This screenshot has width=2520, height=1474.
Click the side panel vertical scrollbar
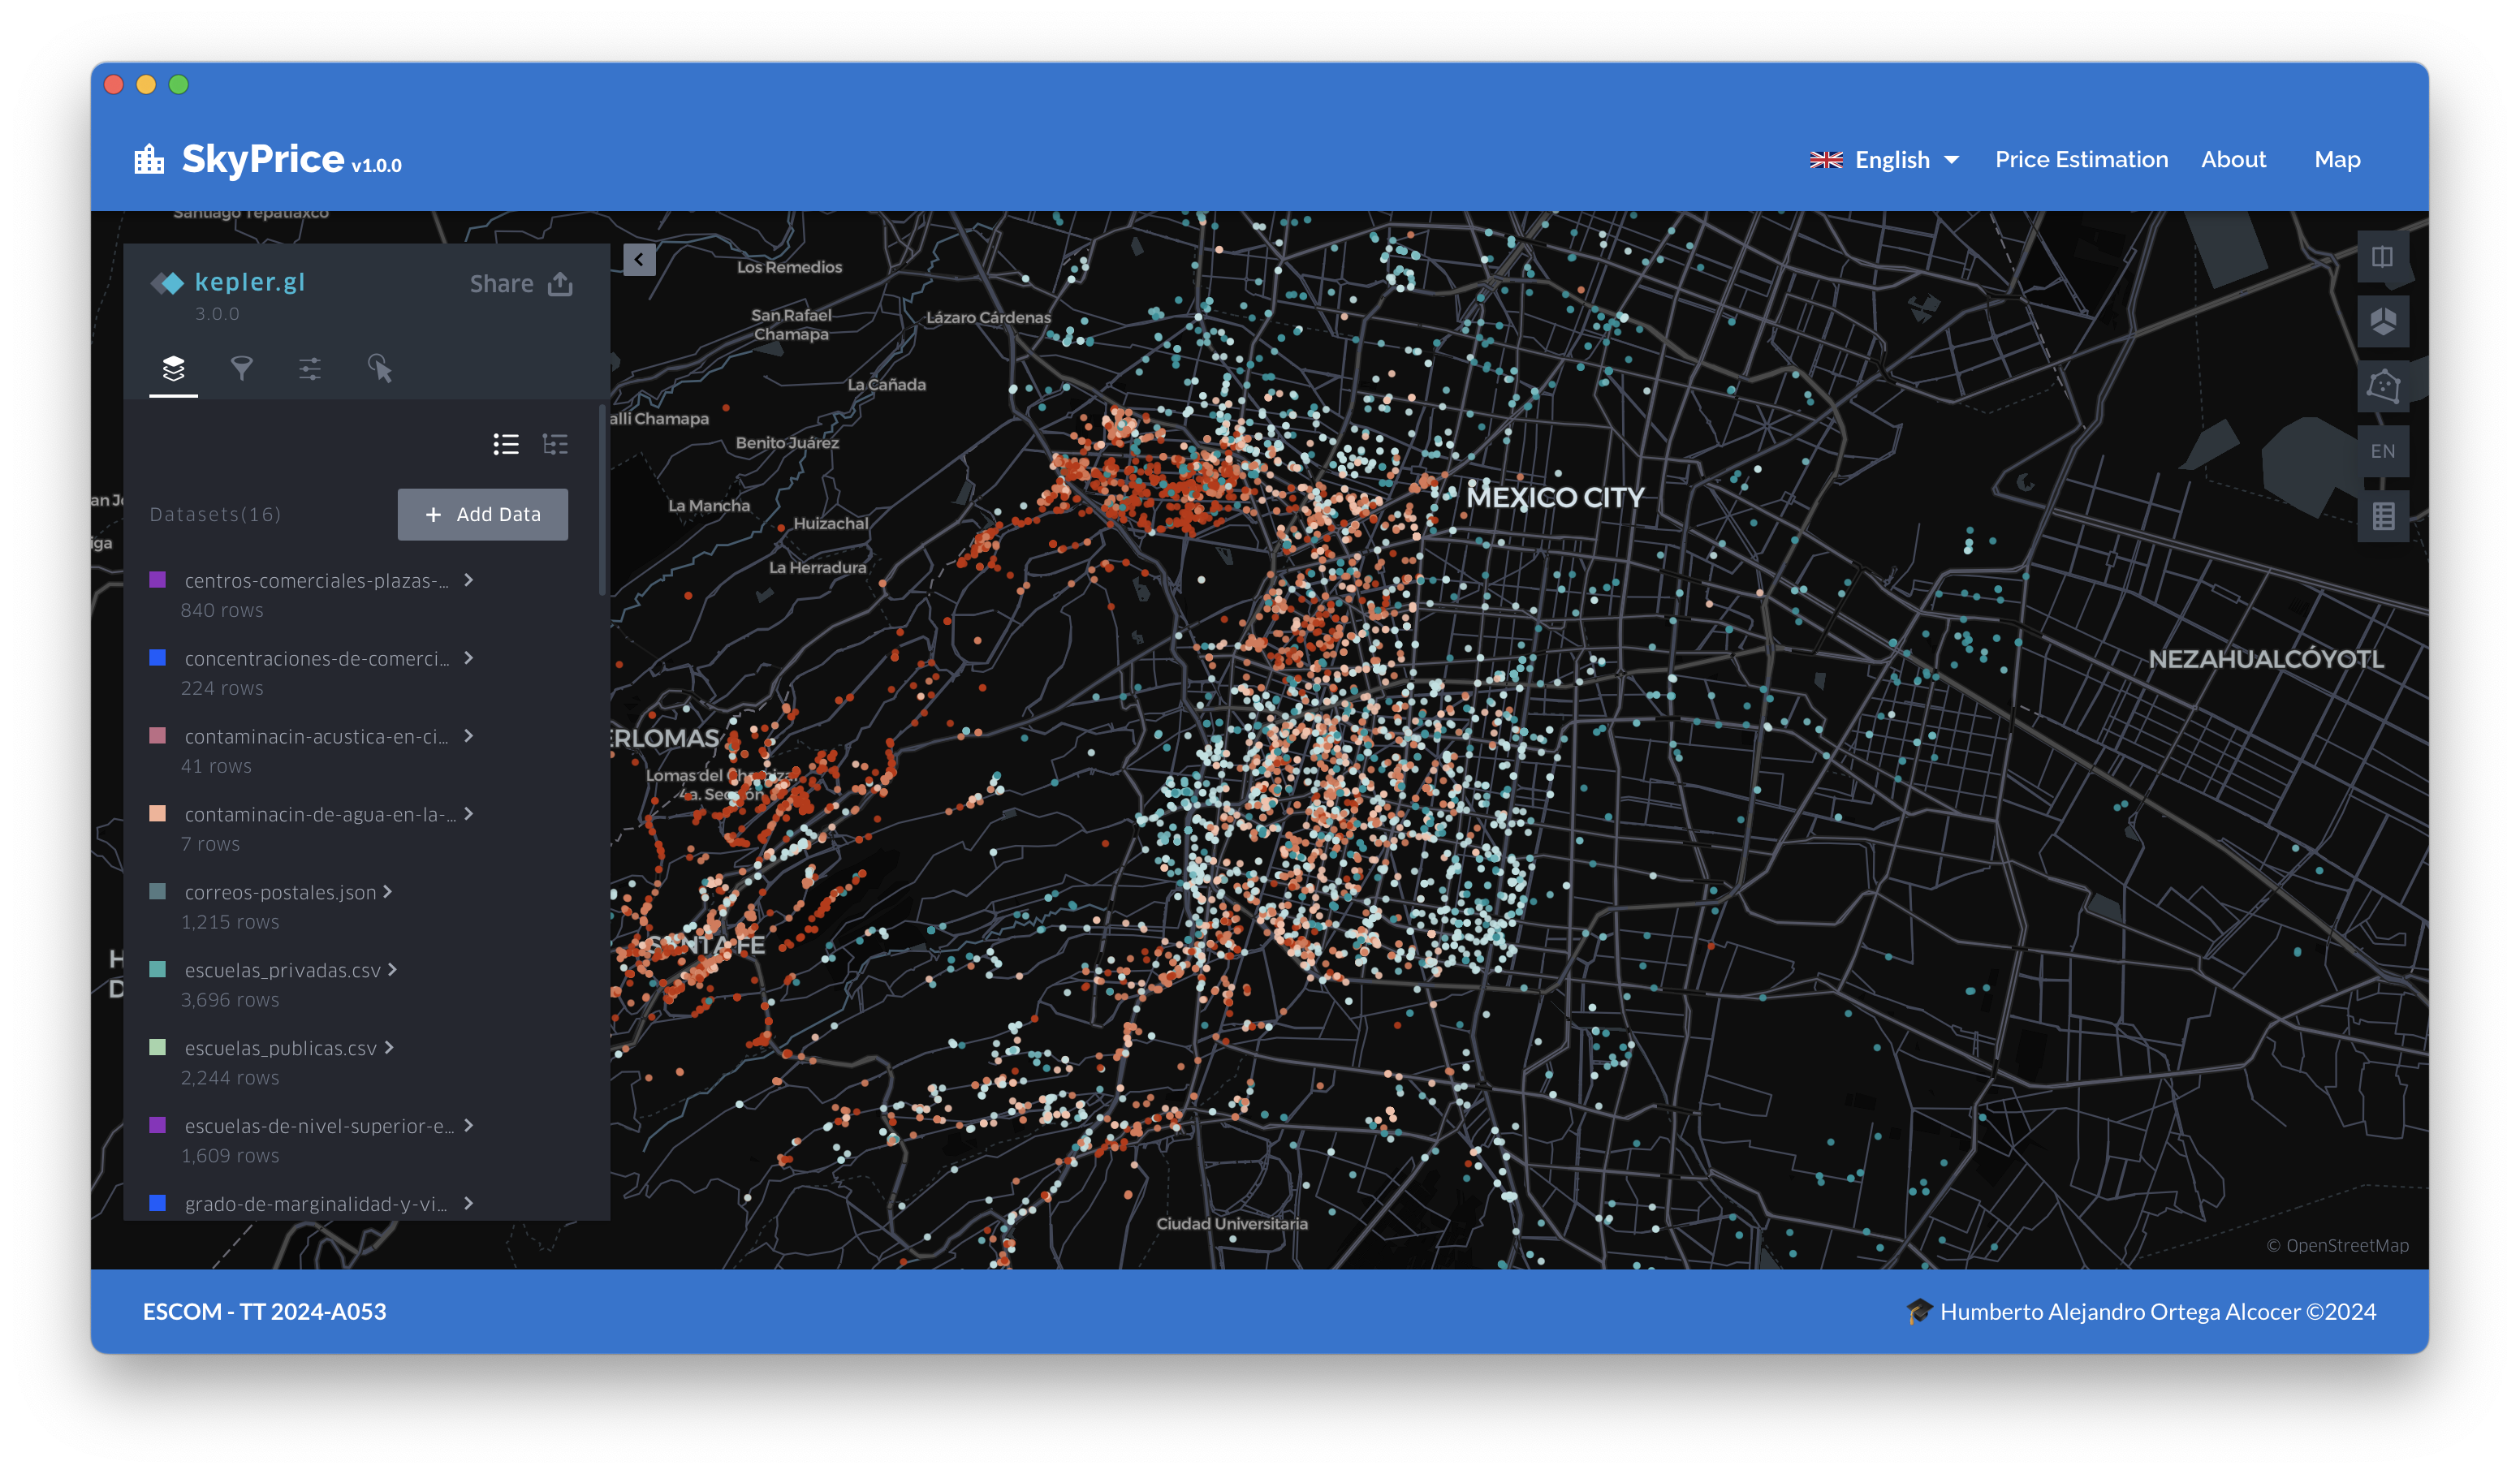[x=602, y=500]
